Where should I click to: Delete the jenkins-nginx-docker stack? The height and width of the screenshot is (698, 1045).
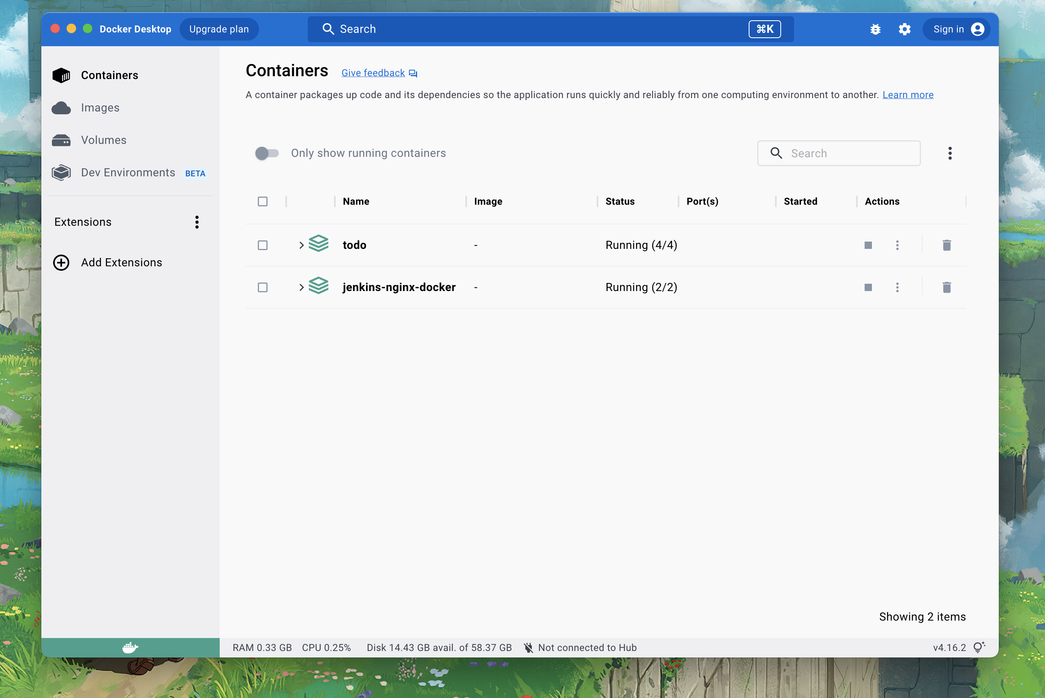pyautogui.click(x=946, y=287)
